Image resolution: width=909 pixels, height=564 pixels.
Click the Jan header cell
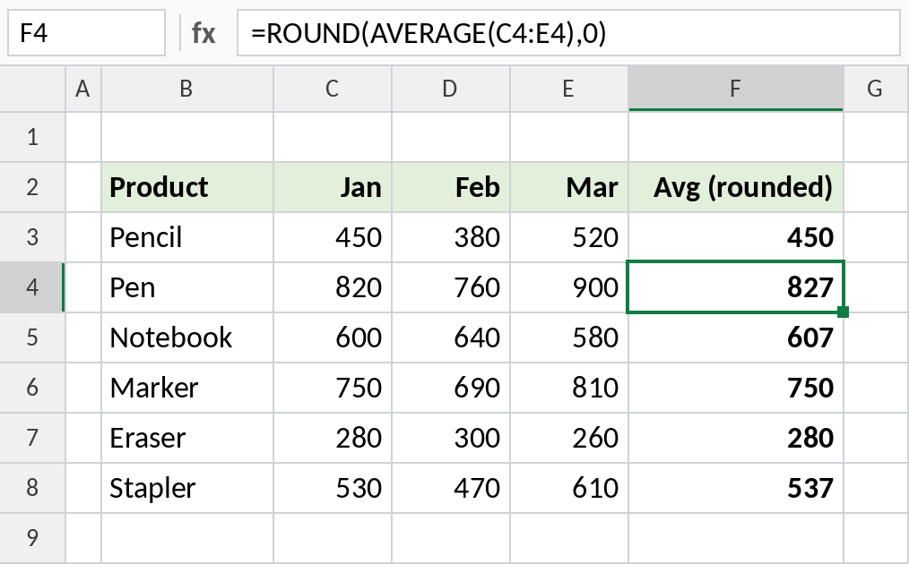click(x=333, y=187)
